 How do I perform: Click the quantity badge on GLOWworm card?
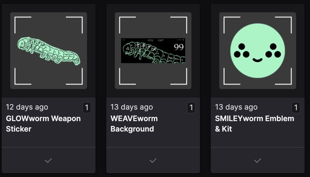click(x=87, y=108)
